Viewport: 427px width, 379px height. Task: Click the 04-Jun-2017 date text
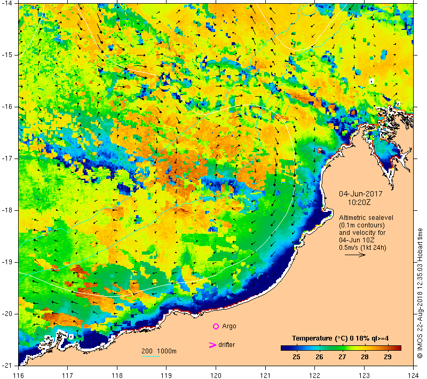(361, 194)
